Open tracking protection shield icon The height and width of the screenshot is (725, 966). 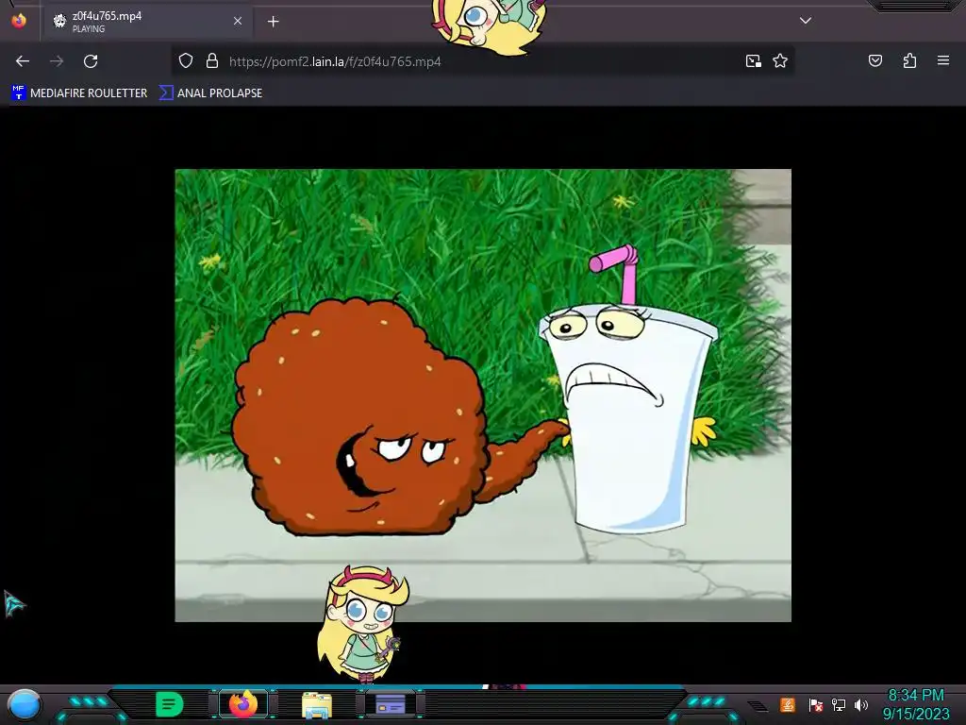click(186, 61)
